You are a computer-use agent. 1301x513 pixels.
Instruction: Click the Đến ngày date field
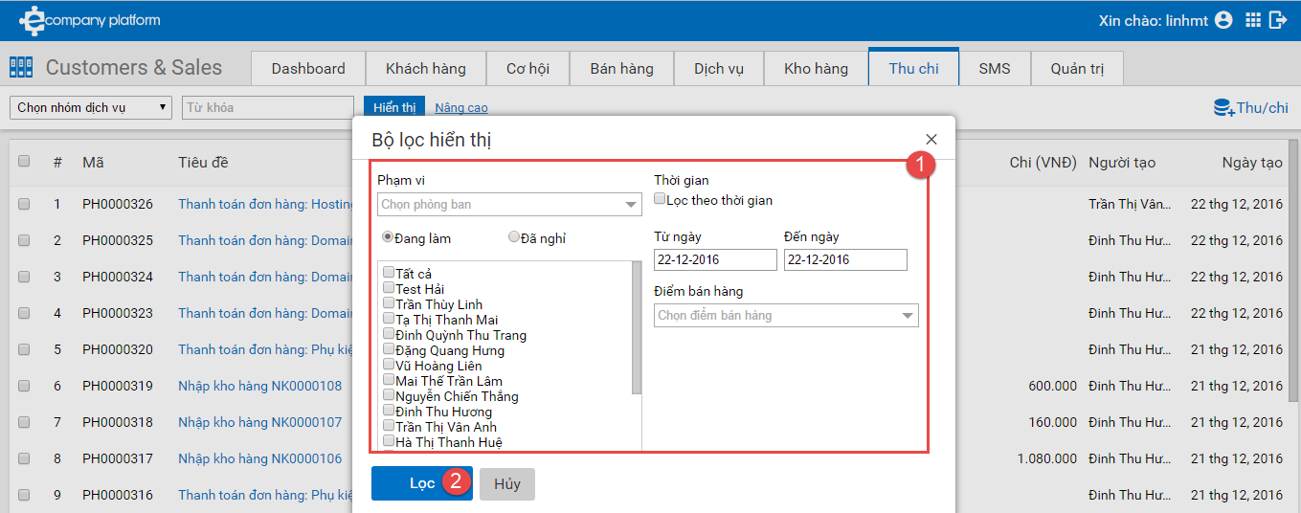(x=845, y=259)
